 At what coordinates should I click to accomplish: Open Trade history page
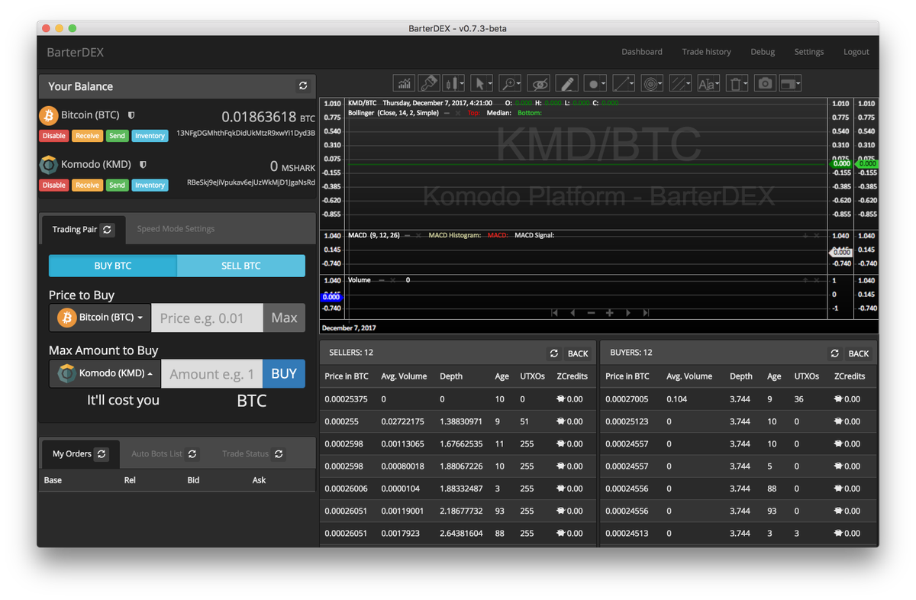point(706,52)
